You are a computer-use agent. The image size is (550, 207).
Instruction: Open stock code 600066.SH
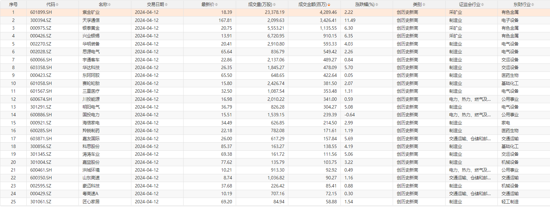[x=41, y=60]
